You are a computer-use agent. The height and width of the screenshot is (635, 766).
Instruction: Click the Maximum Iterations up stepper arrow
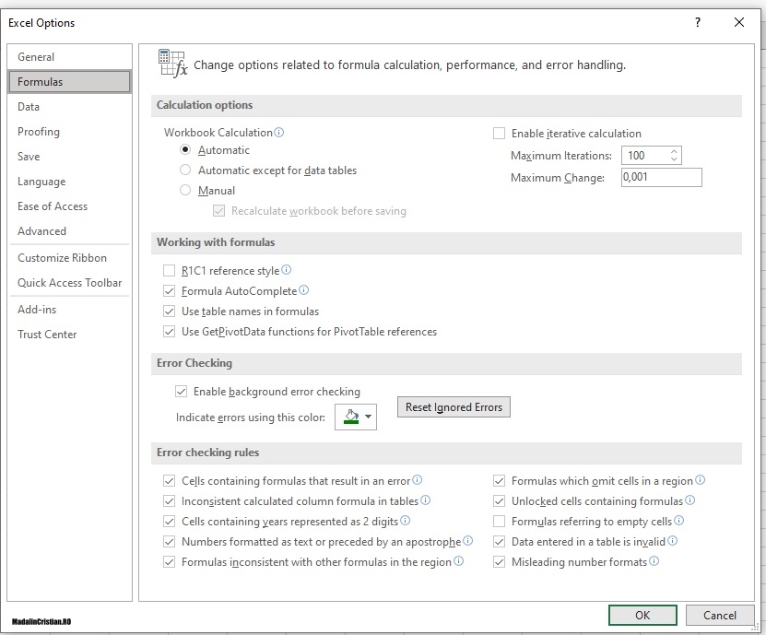[674, 150]
